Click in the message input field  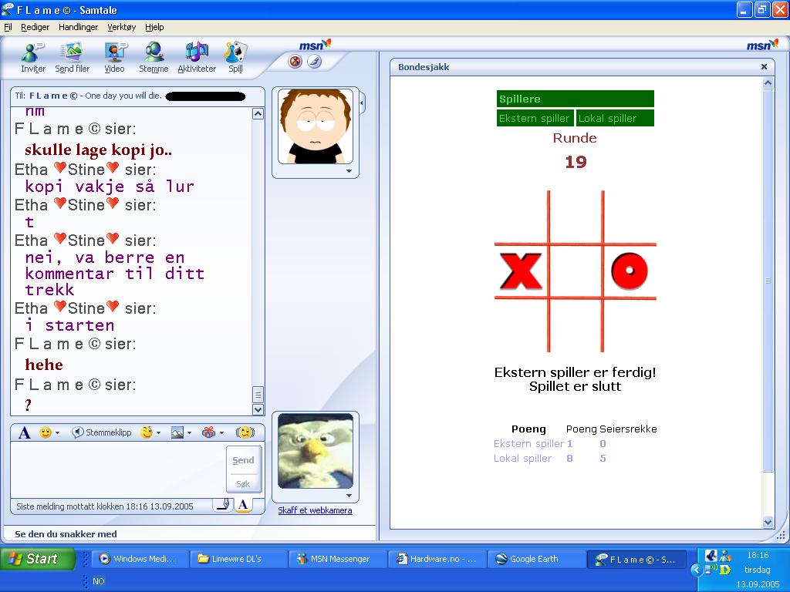click(118, 469)
